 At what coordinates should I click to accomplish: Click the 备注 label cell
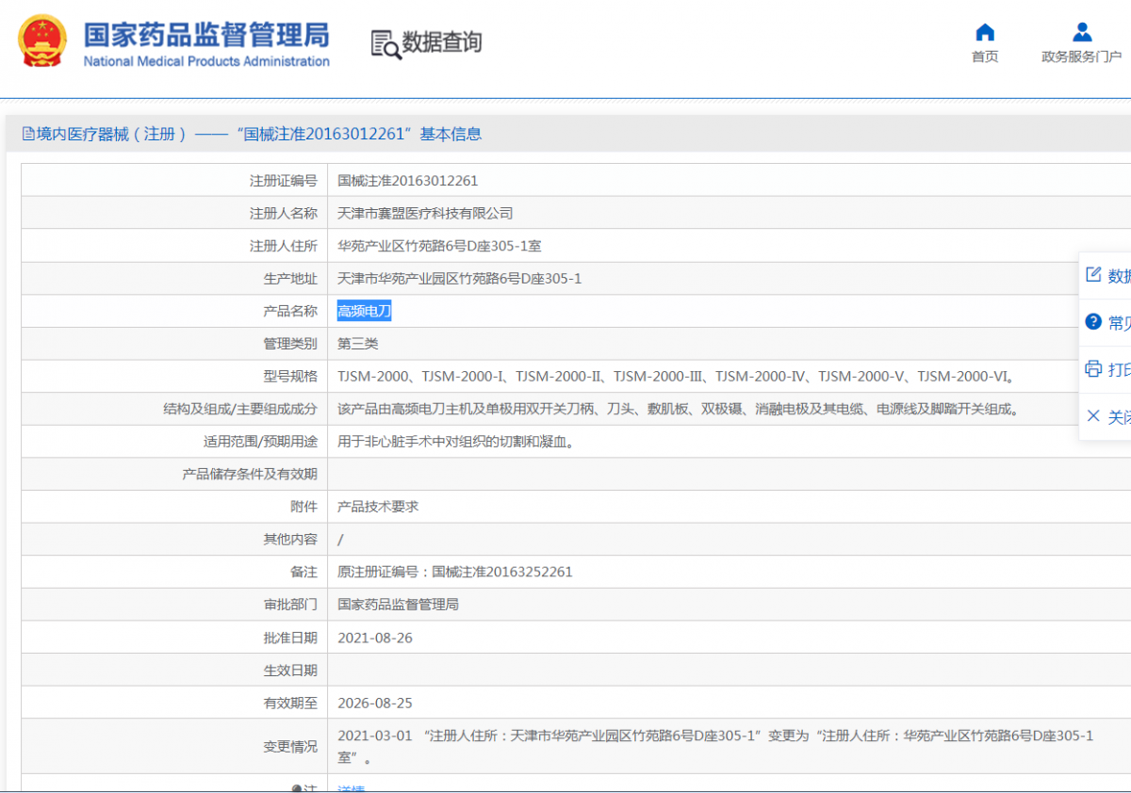pos(174,572)
